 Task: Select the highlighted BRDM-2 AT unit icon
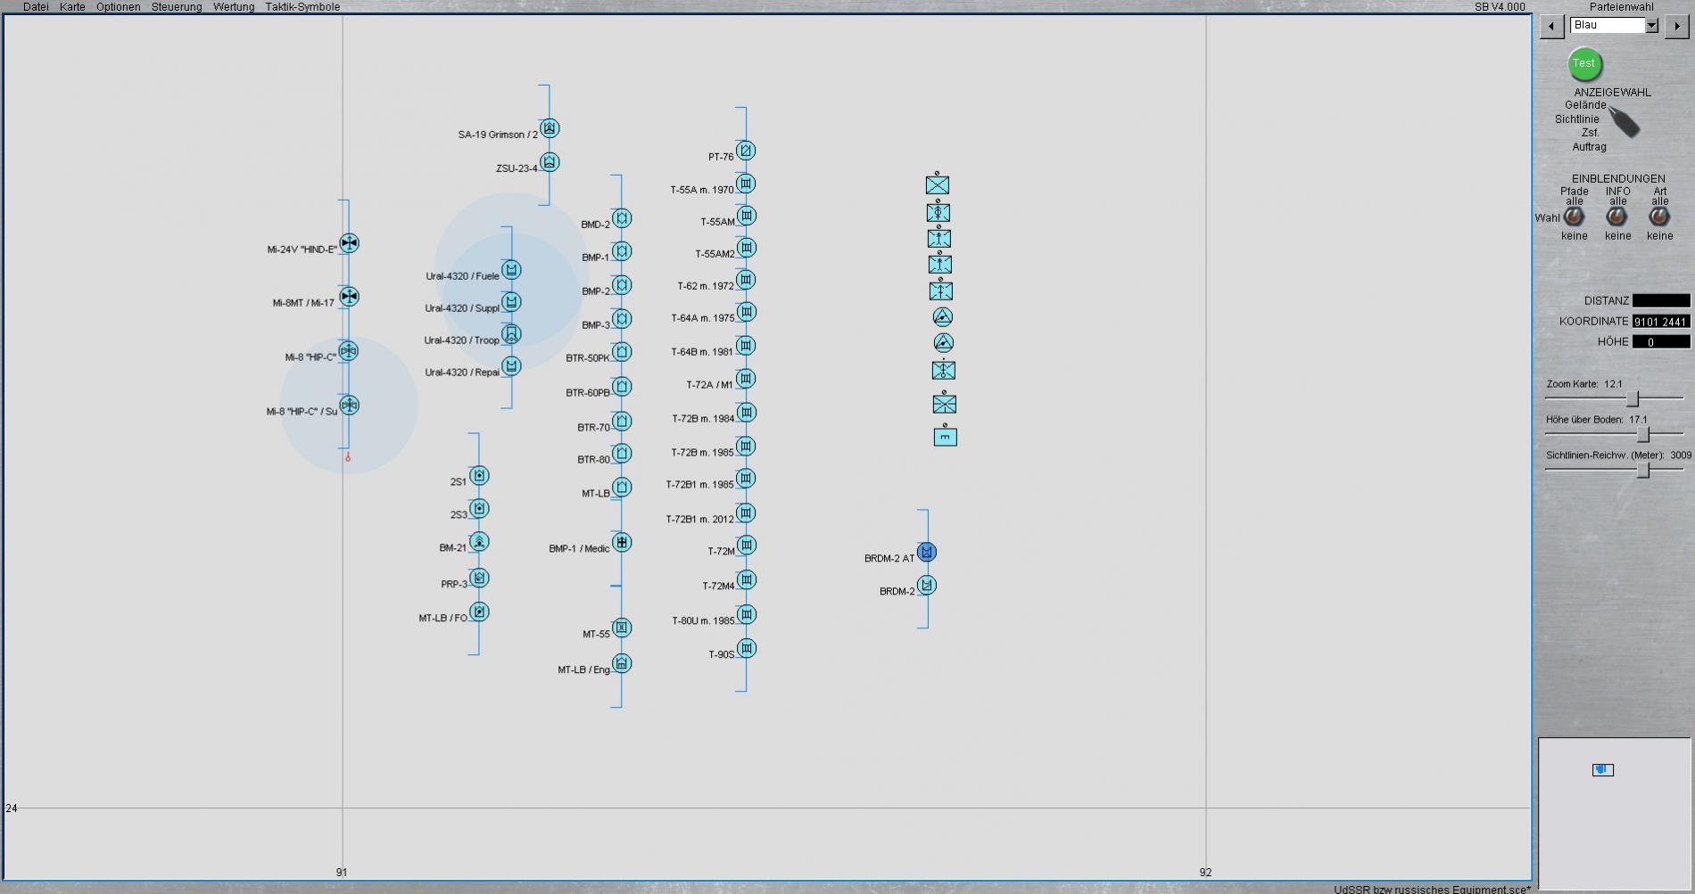coord(927,553)
